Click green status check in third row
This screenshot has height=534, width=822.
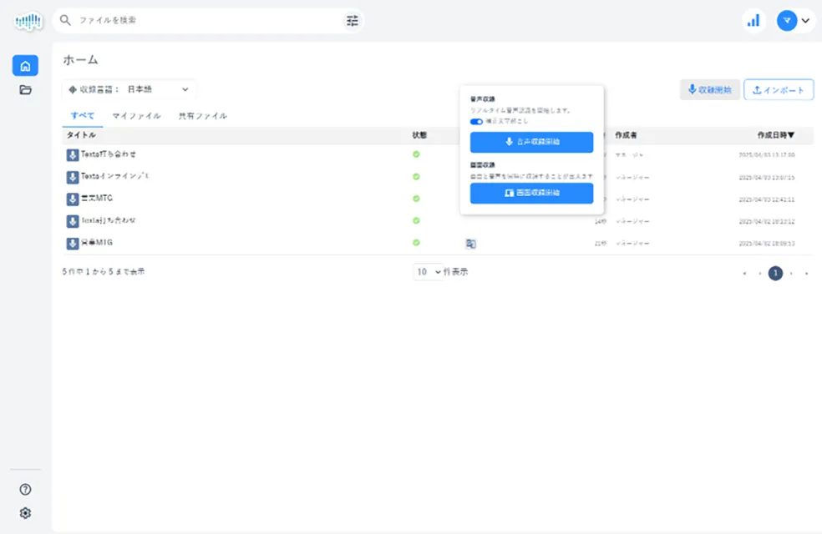point(416,199)
